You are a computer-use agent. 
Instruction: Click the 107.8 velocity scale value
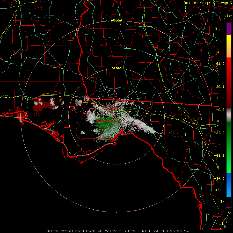[219, 29]
